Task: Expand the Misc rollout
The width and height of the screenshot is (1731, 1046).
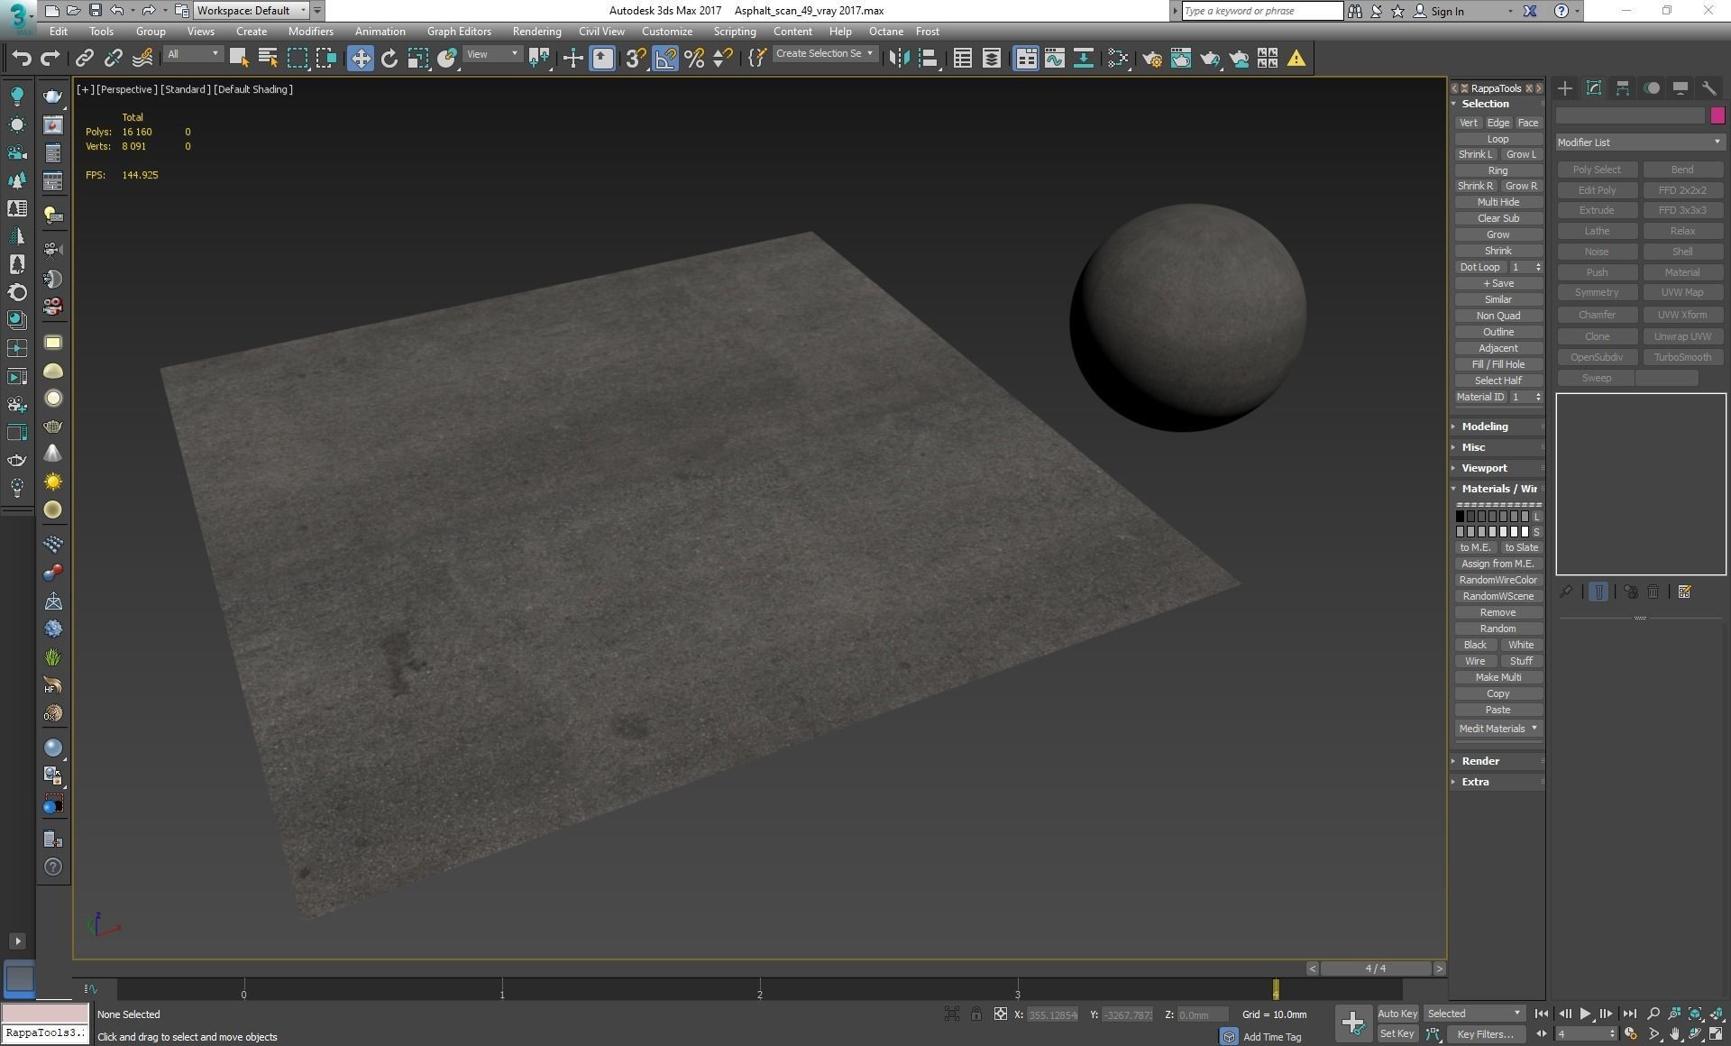Action: click(x=1497, y=447)
